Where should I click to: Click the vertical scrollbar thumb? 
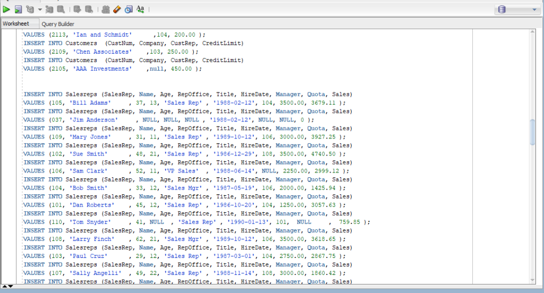[532, 132]
